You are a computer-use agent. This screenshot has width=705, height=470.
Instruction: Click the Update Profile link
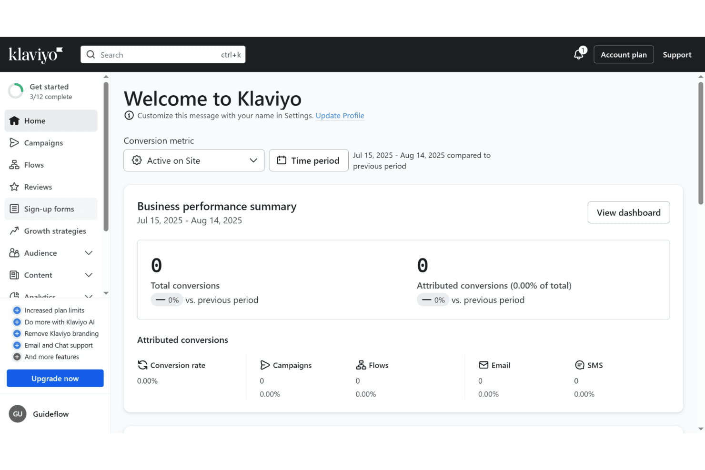point(340,116)
